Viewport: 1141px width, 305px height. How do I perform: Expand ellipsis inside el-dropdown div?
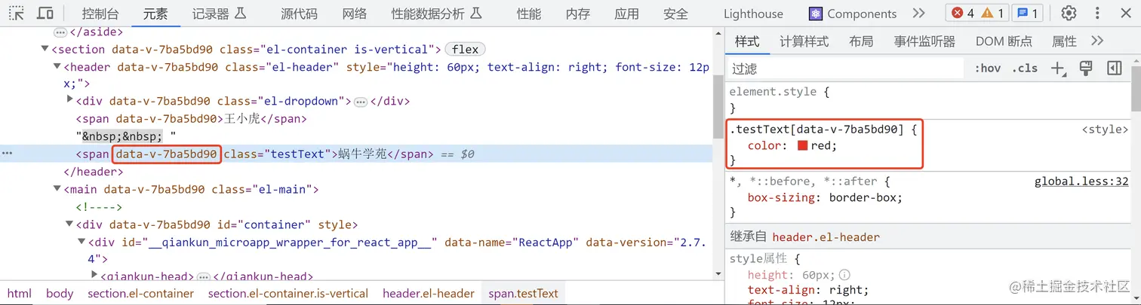tap(361, 102)
